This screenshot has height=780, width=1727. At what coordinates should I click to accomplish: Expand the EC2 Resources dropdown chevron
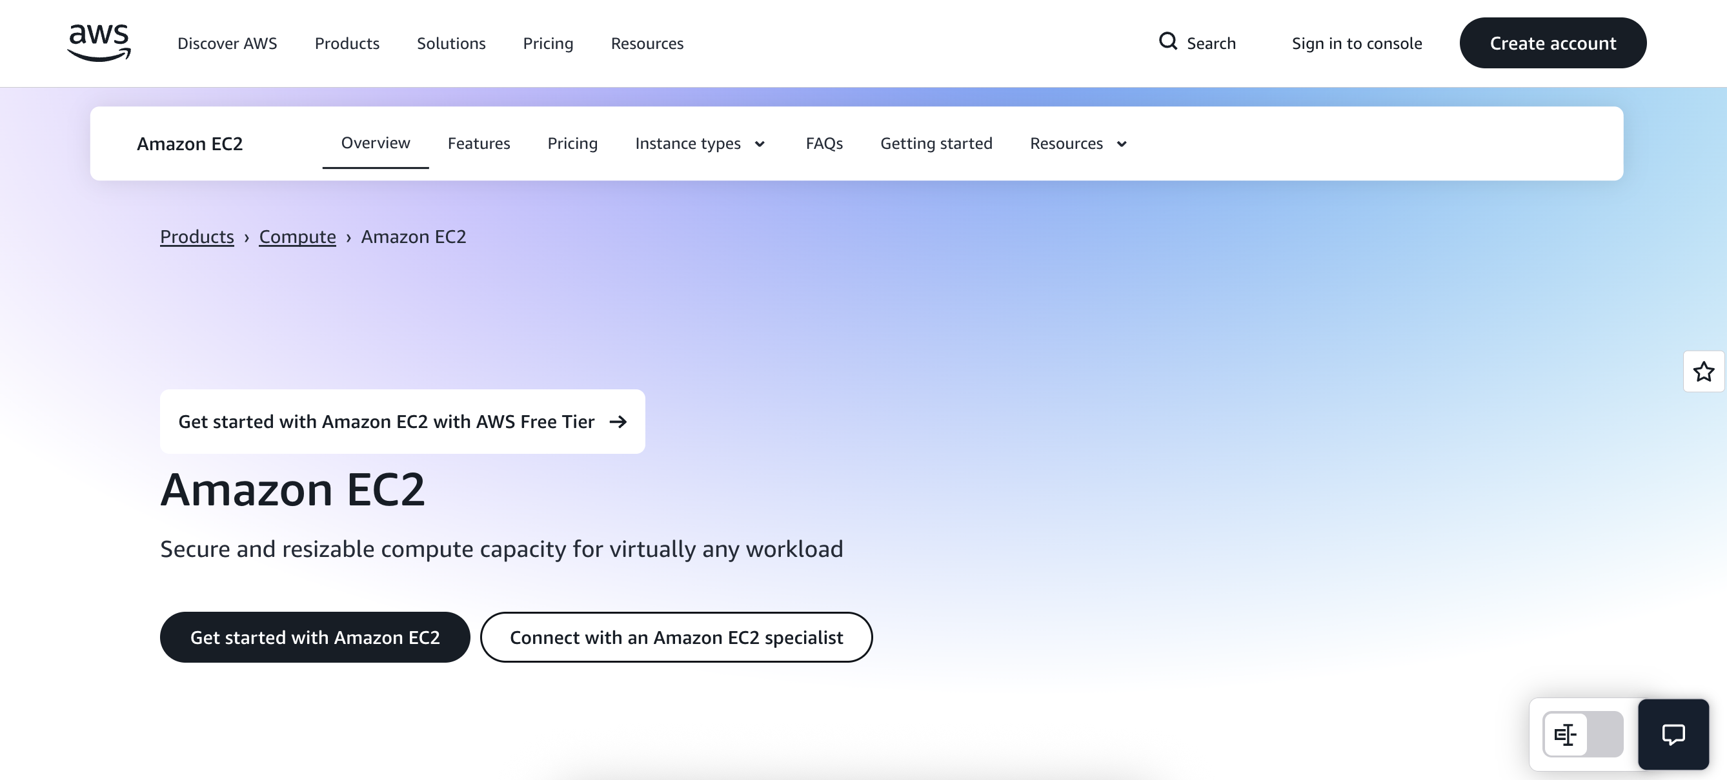click(x=1122, y=144)
